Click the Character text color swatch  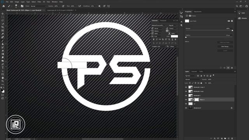pyautogui.click(x=174, y=36)
